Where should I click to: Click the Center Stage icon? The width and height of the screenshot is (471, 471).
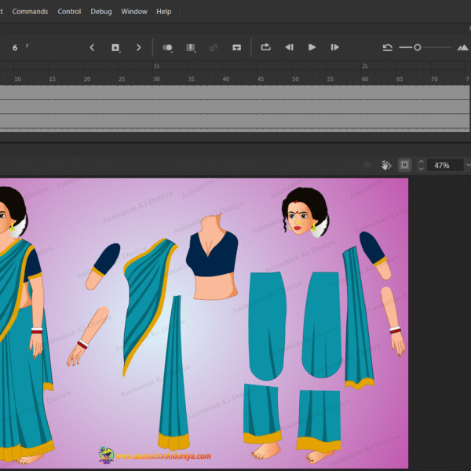tap(367, 165)
